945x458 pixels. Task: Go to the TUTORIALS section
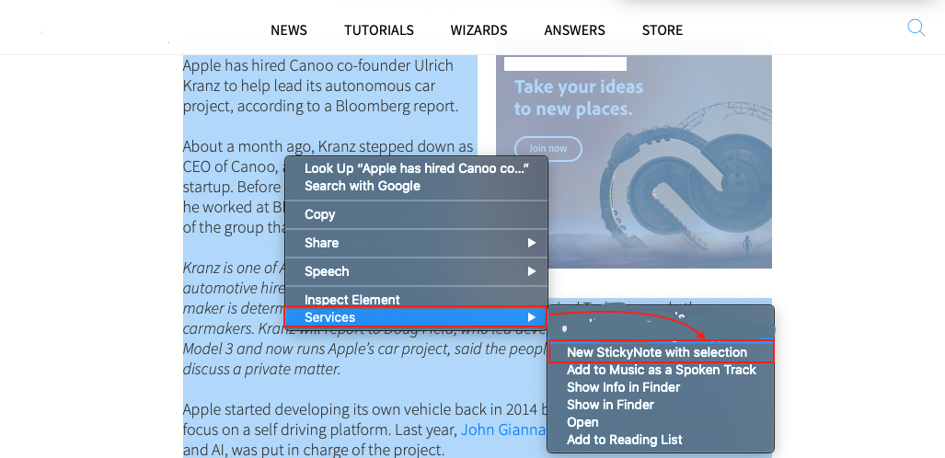tap(378, 30)
